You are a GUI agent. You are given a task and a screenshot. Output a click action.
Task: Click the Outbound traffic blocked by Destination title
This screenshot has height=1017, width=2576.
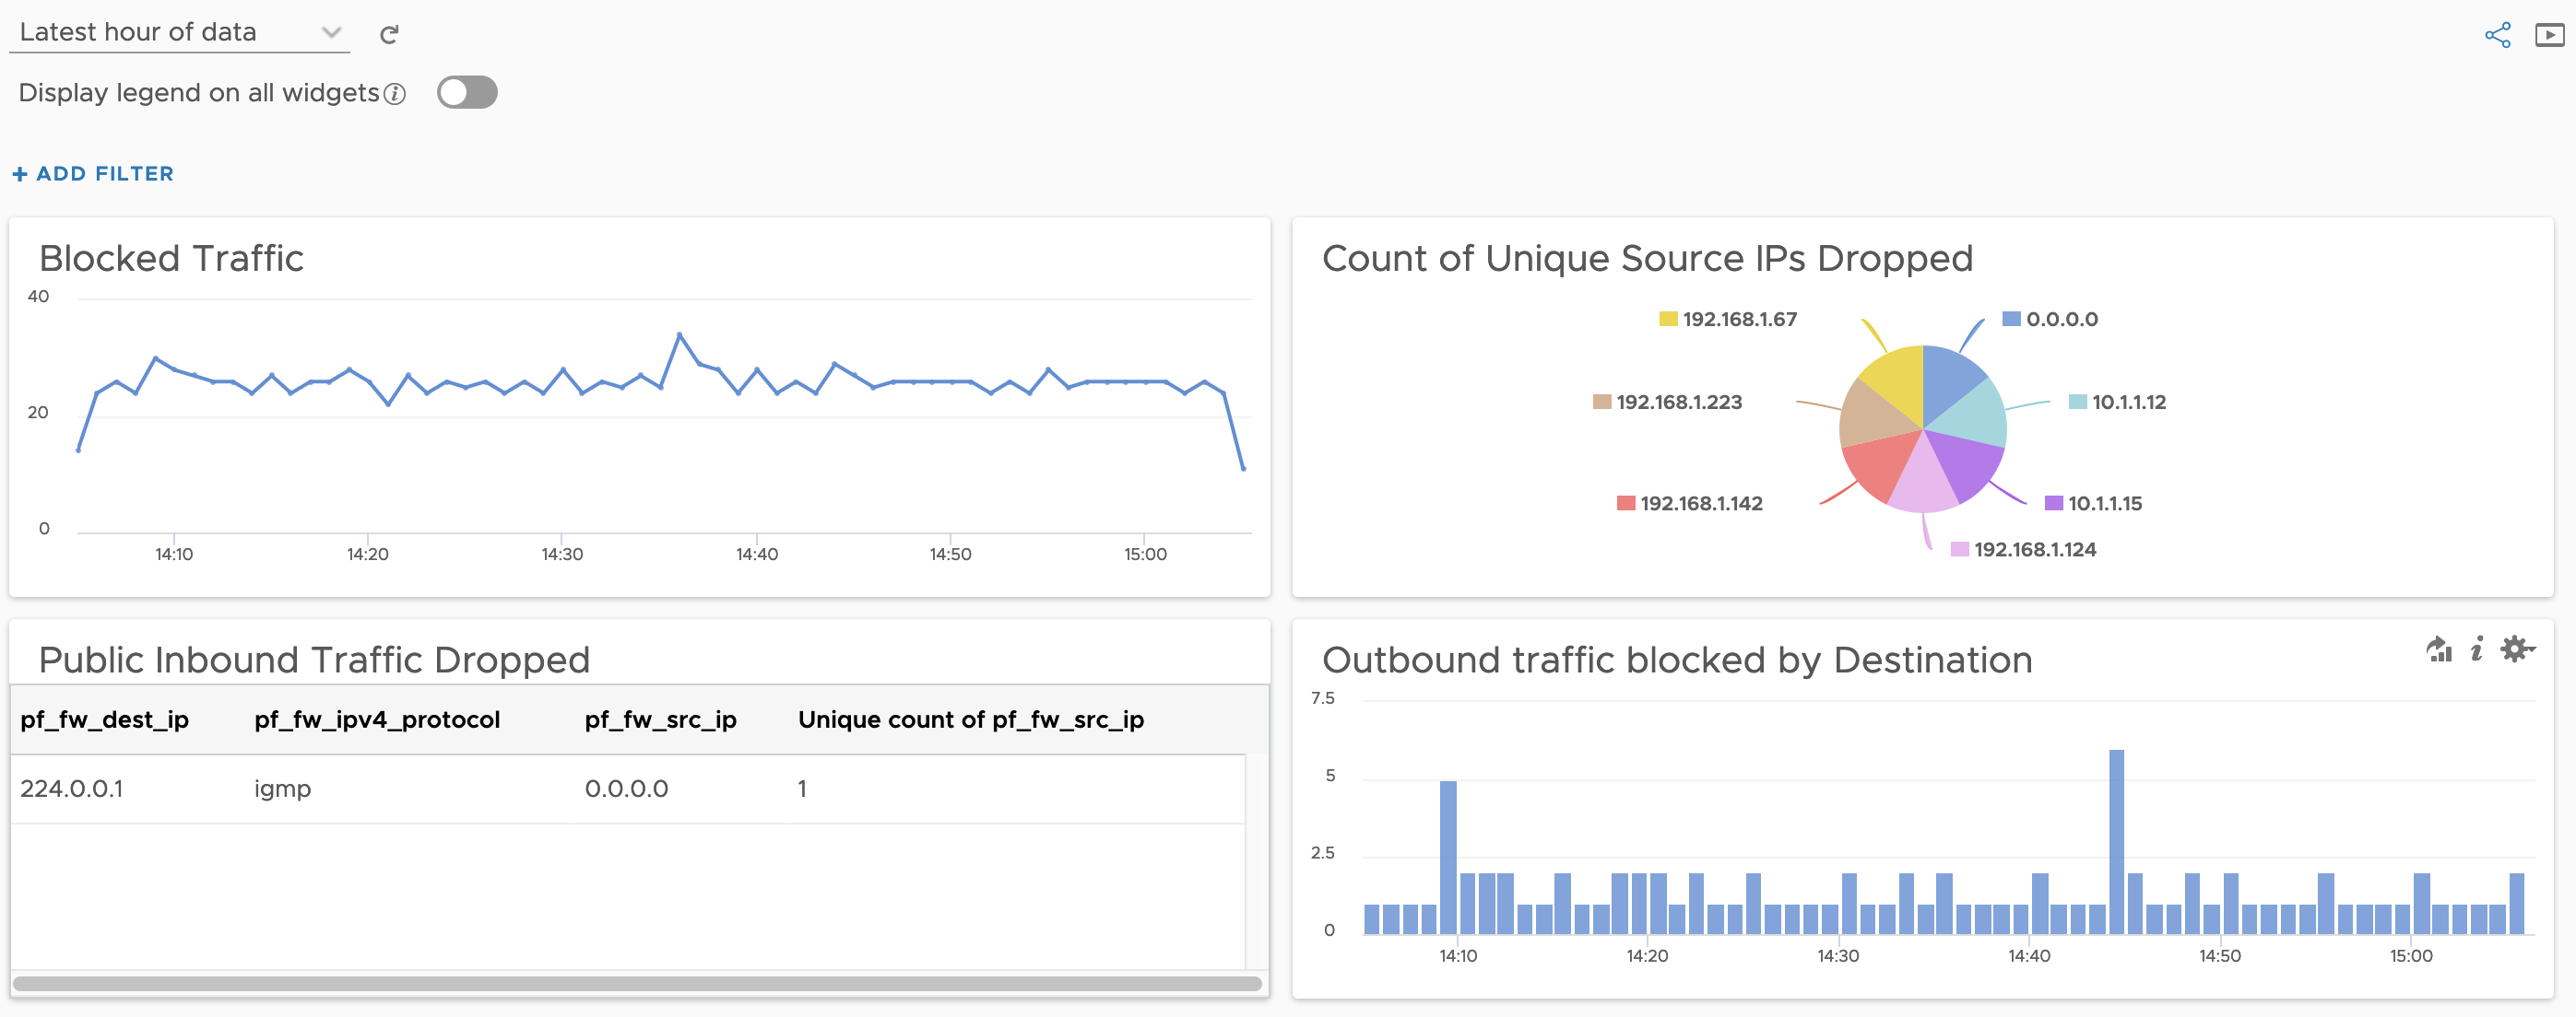click(x=1677, y=660)
